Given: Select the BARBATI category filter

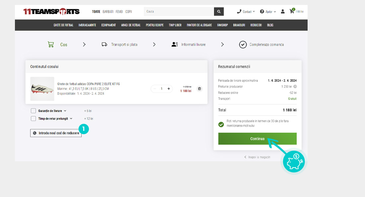Looking at the screenshot, I should coord(108,12).
